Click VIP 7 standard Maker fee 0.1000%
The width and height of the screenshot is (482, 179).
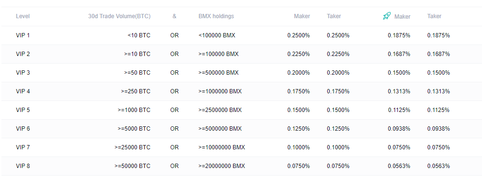(x=298, y=147)
